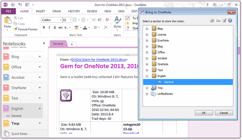Open the font size dropdown
242x140 pixels.
pyautogui.click(x=70, y=20)
